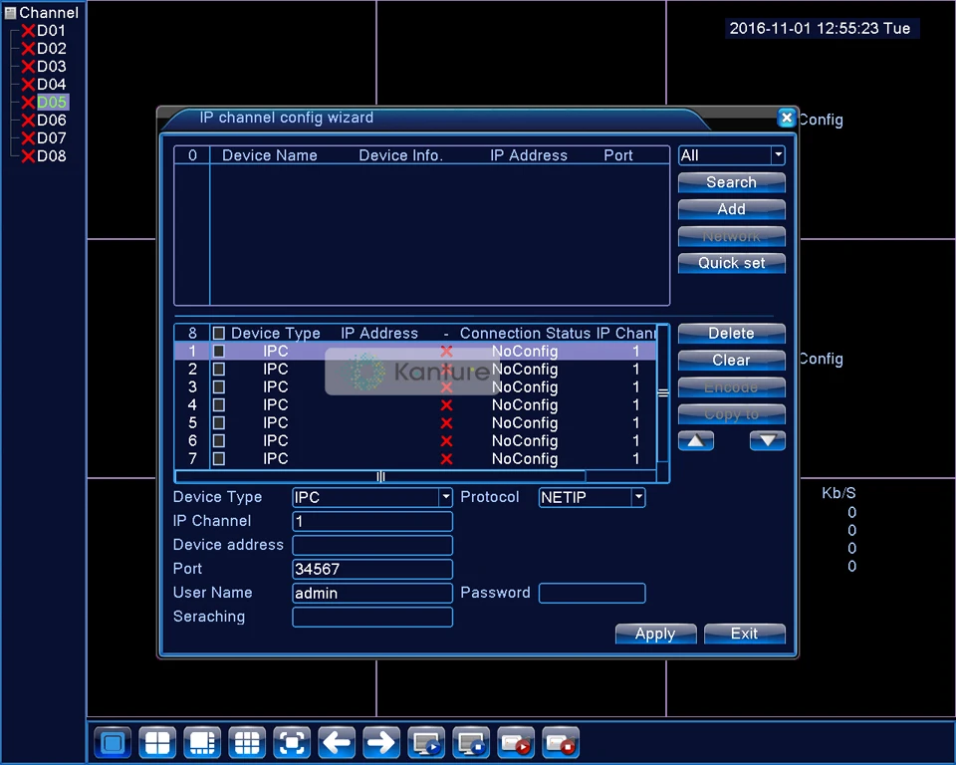The image size is (956, 765).
Task: Click the red X status in row 5
Action: (446, 422)
